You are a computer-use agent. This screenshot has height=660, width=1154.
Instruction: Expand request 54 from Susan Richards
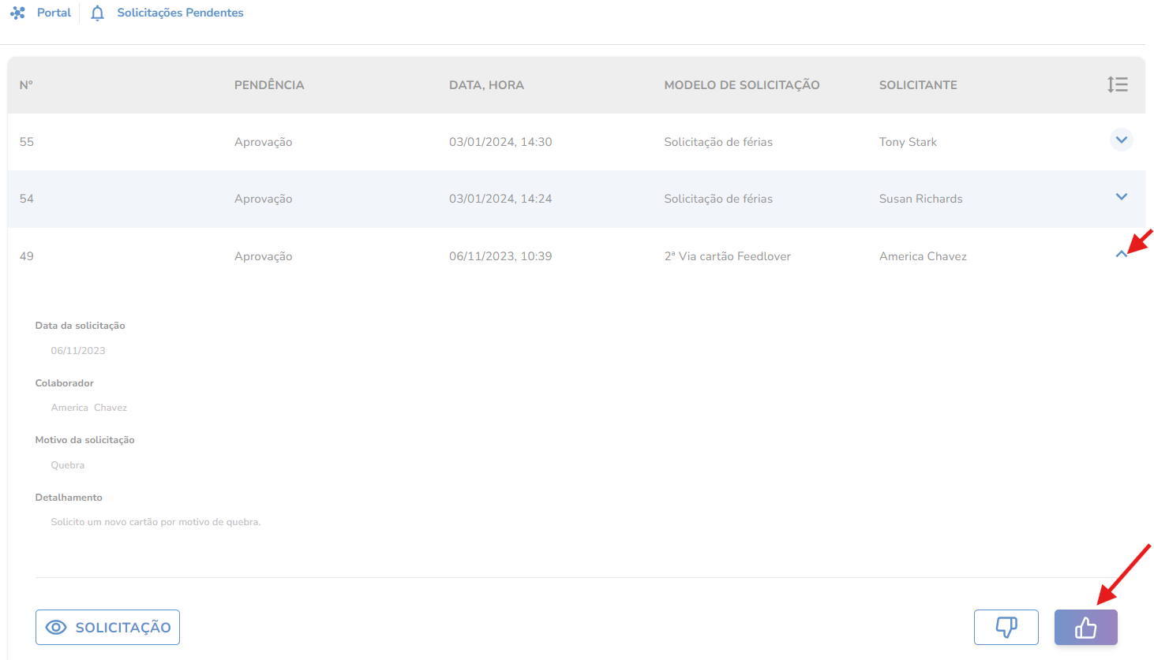pyautogui.click(x=1122, y=196)
